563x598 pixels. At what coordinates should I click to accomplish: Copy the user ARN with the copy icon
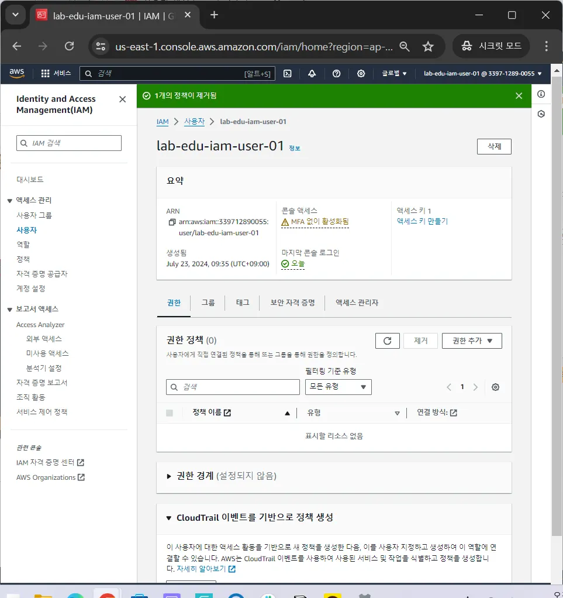tap(172, 222)
